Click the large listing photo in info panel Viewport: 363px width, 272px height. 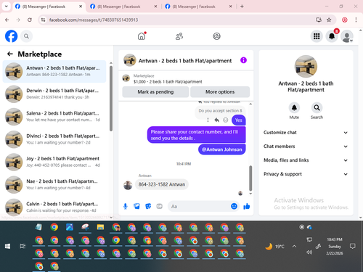[306, 67]
